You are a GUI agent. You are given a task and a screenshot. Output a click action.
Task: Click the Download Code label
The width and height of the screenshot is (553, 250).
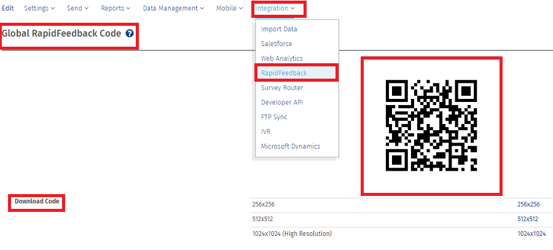point(37,201)
